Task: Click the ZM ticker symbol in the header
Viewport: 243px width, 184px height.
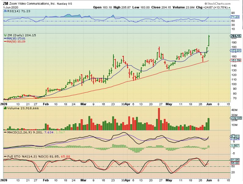Action: click(6, 4)
